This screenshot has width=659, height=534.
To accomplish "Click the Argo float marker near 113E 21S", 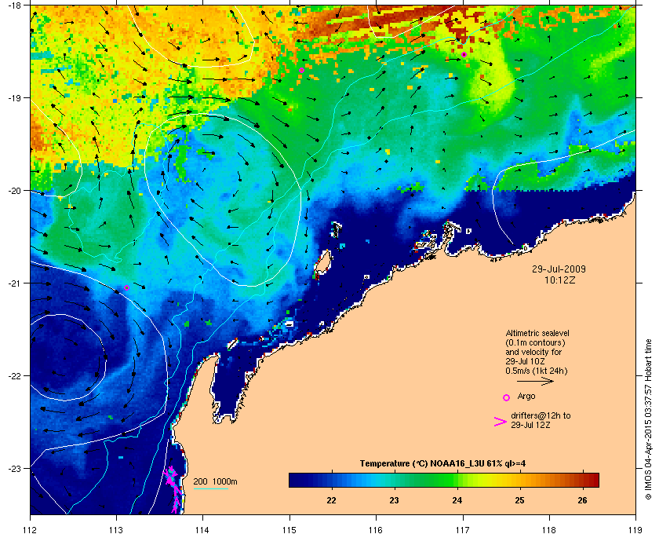I will (126, 288).
